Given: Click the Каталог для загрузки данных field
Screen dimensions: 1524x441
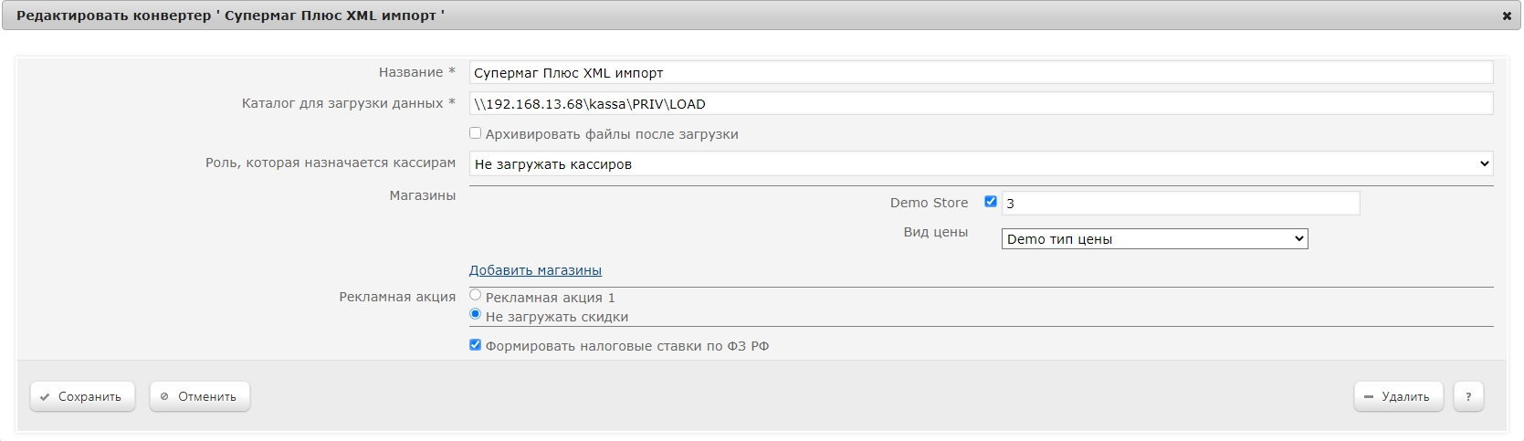Looking at the screenshot, I should pos(981,104).
